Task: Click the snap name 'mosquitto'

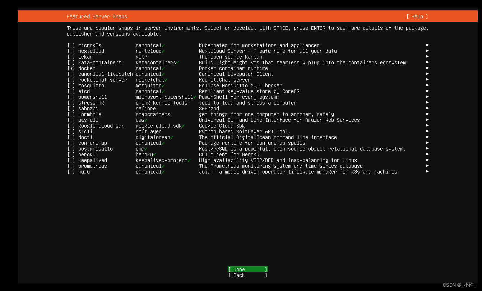Action: [91, 86]
